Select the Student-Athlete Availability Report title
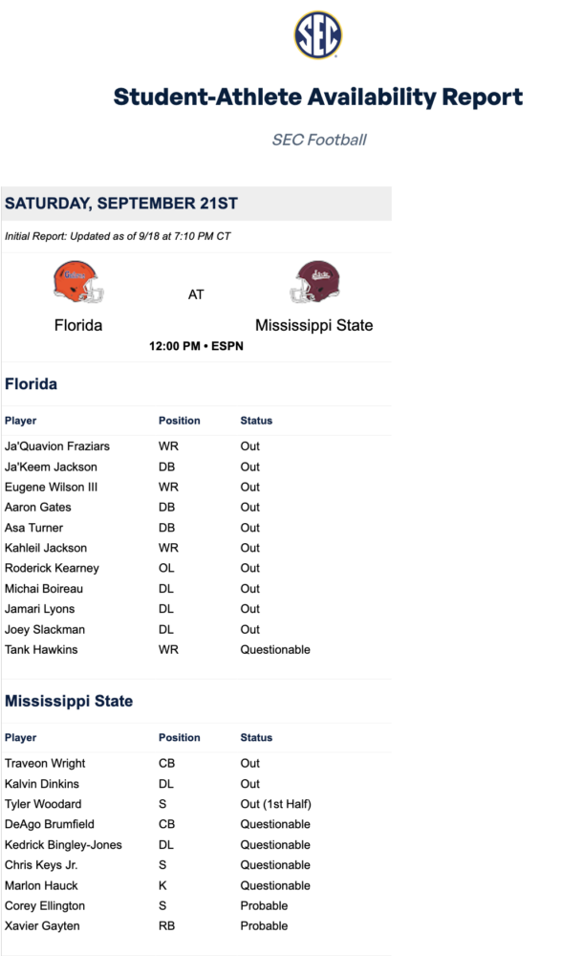The height and width of the screenshot is (956, 583). (317, 97)
